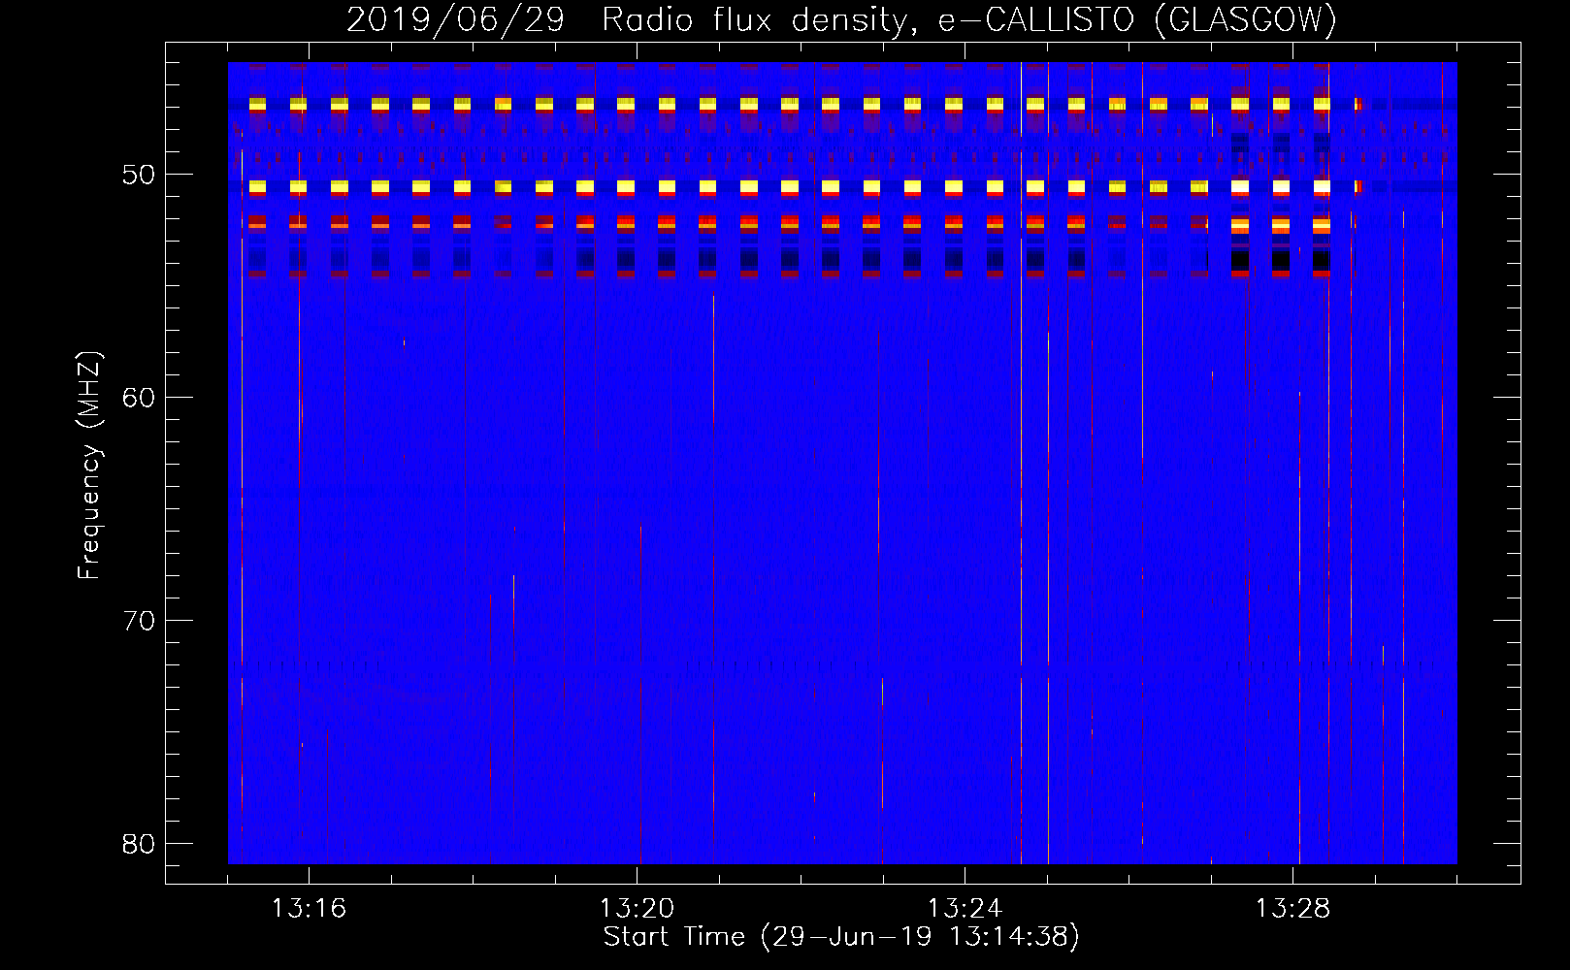1570x970 pixels.
Task: Click the 13:28 time tick label
Action: (1292, 909)
